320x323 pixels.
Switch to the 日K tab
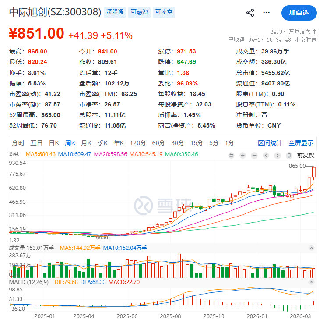[x=54, y=143]
